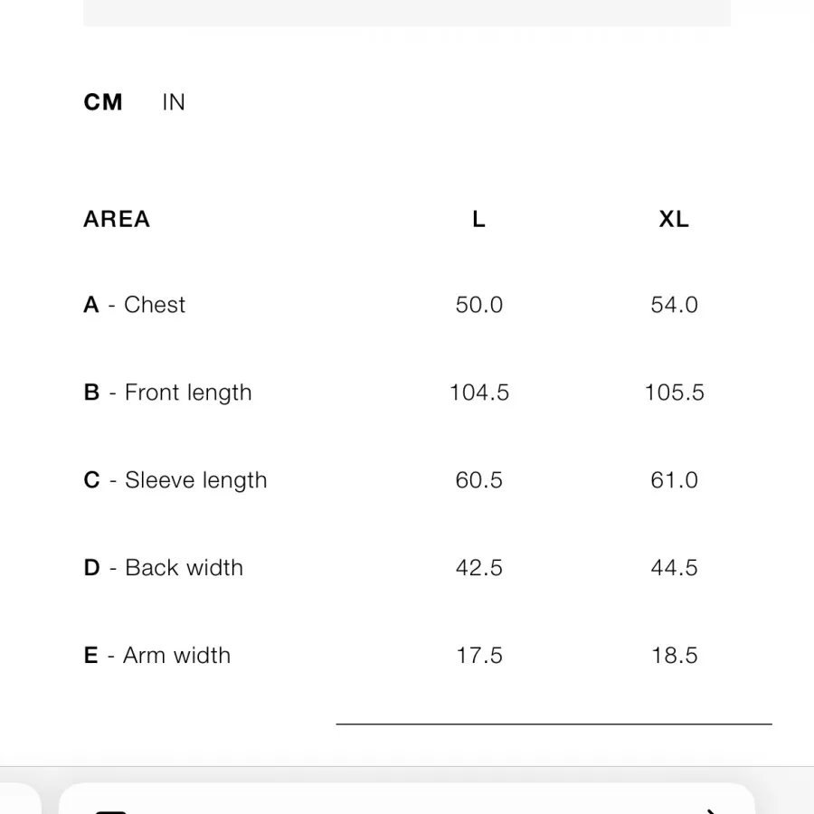Switch size chart units to IN
The width and height of the screenshot is (814, 814).
[x=174, y=102]
